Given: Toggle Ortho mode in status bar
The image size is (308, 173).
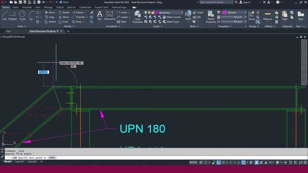Looking at the screenshot, I should tap(218, 162).
